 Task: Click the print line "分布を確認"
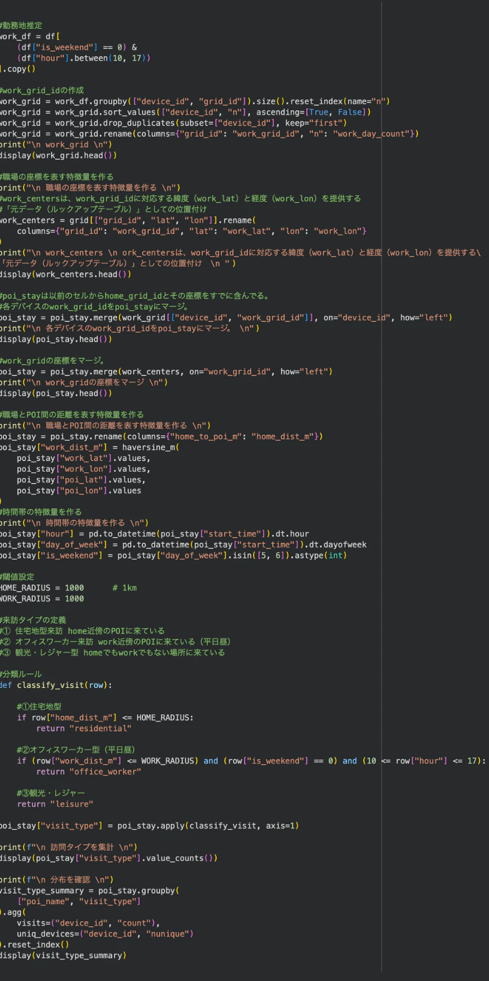pyautogui.click(x=57, y=880)
